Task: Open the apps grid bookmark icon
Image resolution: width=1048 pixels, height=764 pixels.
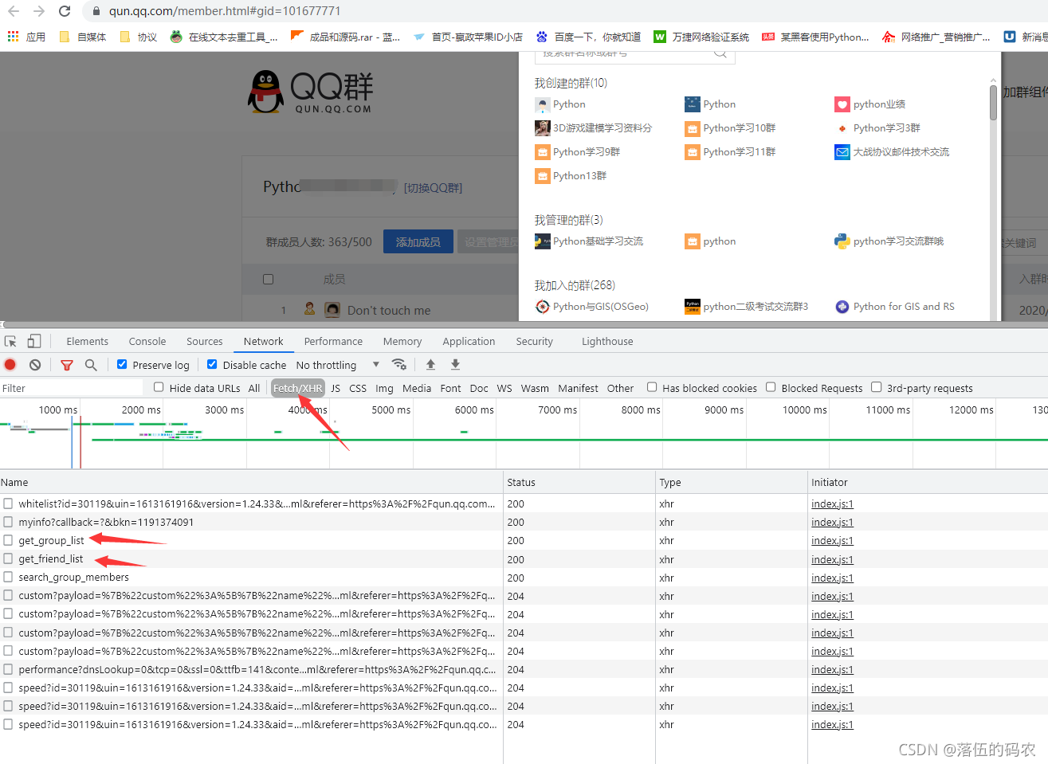Action: [x=13, y=37]
